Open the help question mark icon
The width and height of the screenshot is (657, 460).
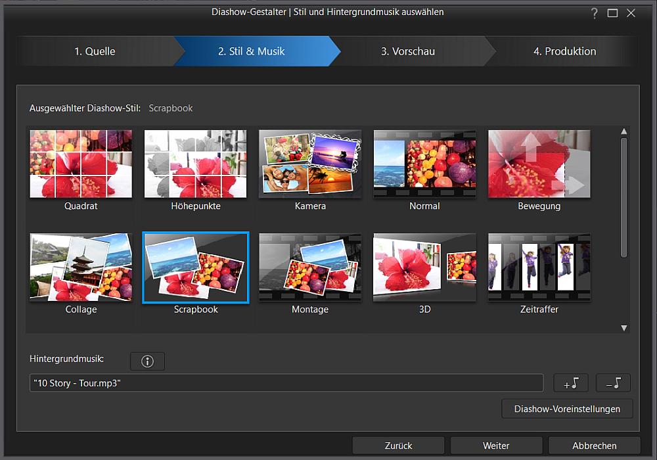(594, 12)
